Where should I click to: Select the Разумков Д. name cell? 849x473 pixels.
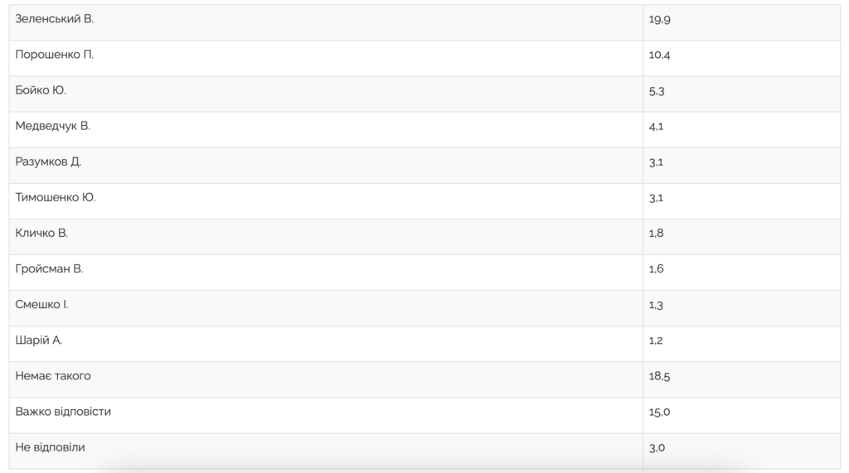(326, 166)
